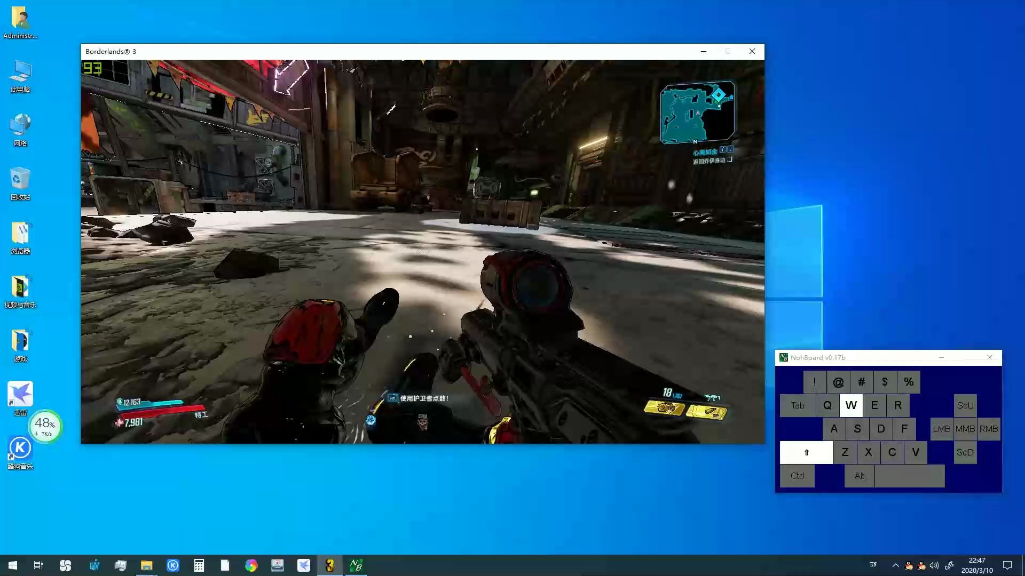
Task: Open the This PC (此电脑) desktop icon
Action: [x=20, y=76]
